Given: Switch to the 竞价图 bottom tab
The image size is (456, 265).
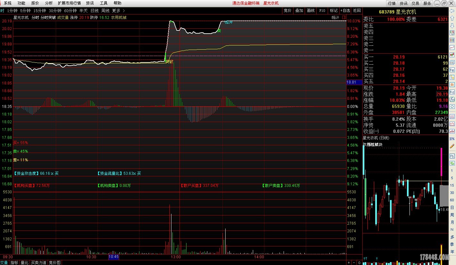Looking at the screenshot, I should click(54, 262).
